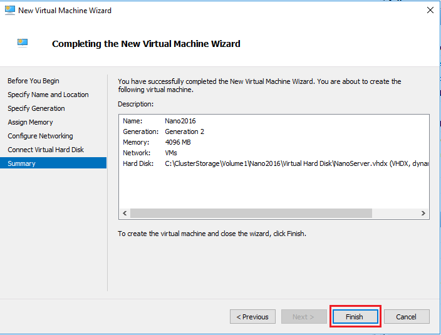
Task: Close the New Virtual Machine Wizard window
Action: click(430, 11)
